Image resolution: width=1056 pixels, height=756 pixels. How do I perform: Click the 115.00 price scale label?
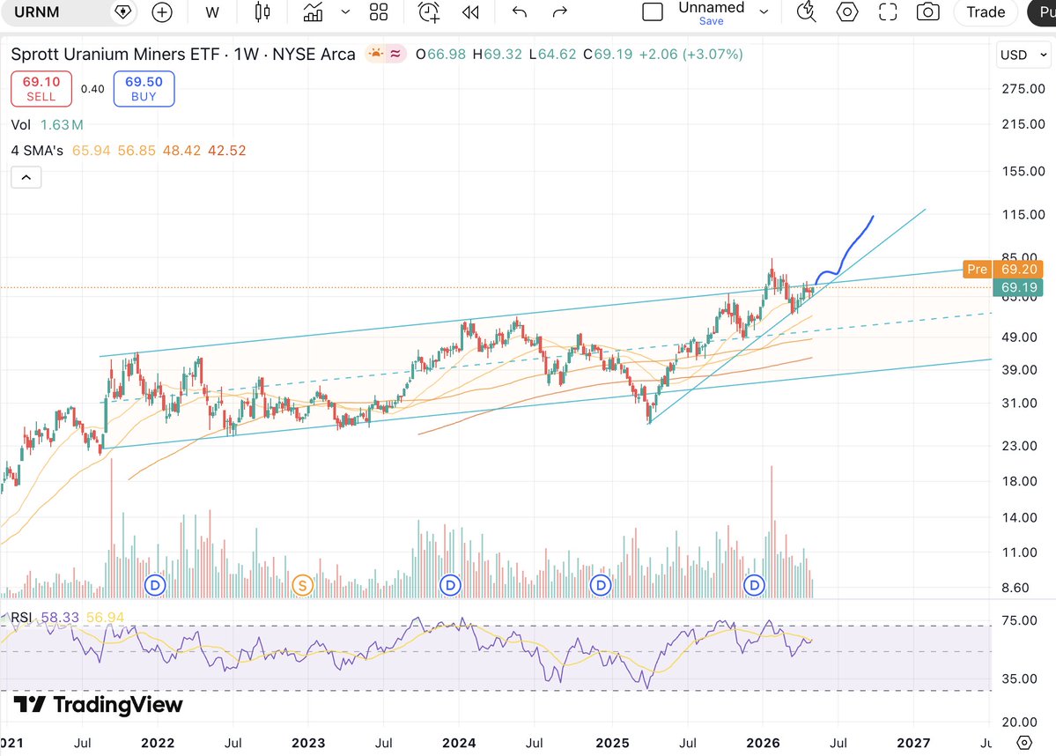coord(1023,214)
